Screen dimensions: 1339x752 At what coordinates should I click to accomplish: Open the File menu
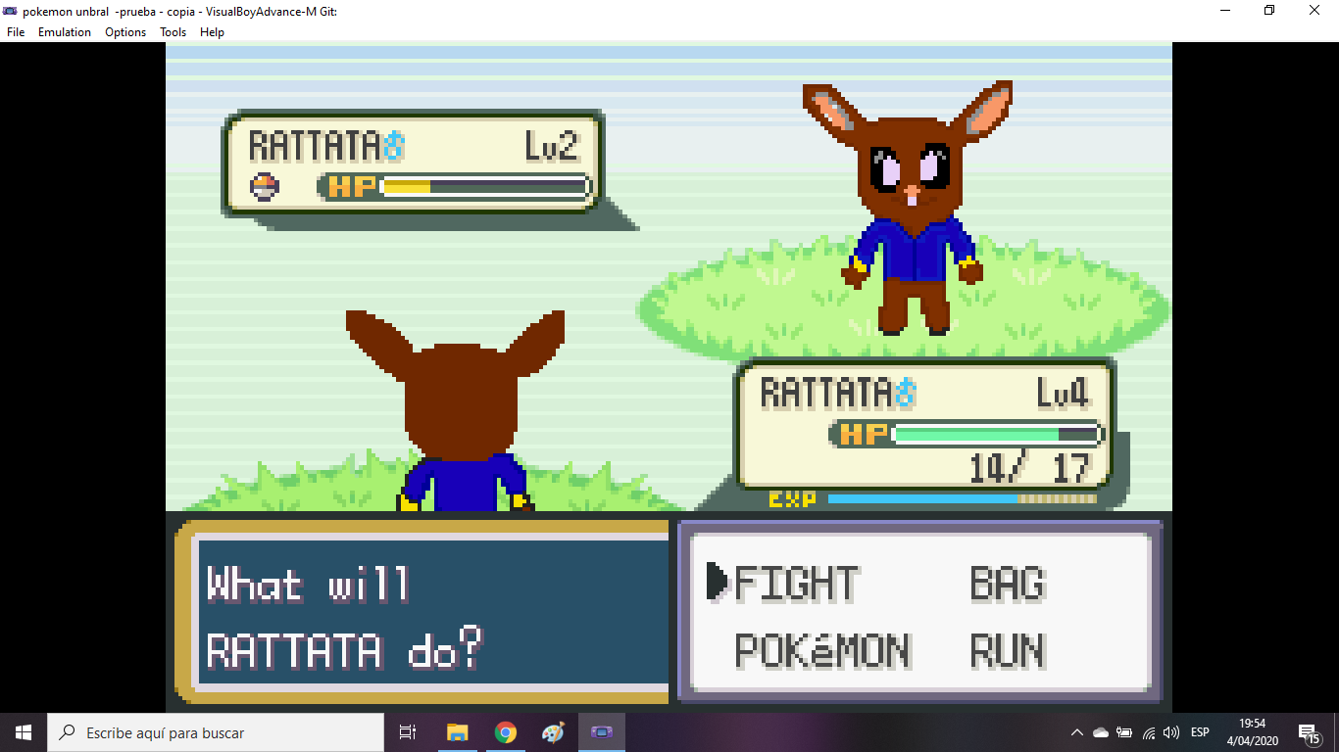16,32
